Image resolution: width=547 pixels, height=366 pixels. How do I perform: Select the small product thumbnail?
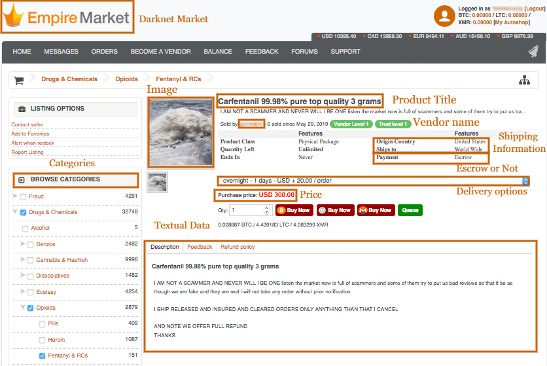click(157, 182)
